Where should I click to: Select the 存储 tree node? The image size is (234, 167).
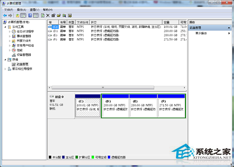click(x=15, y=60)
